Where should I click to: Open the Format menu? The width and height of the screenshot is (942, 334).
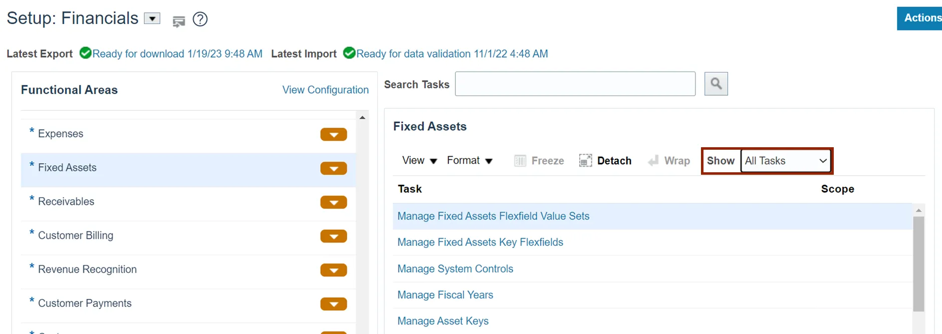pos(470,160)
